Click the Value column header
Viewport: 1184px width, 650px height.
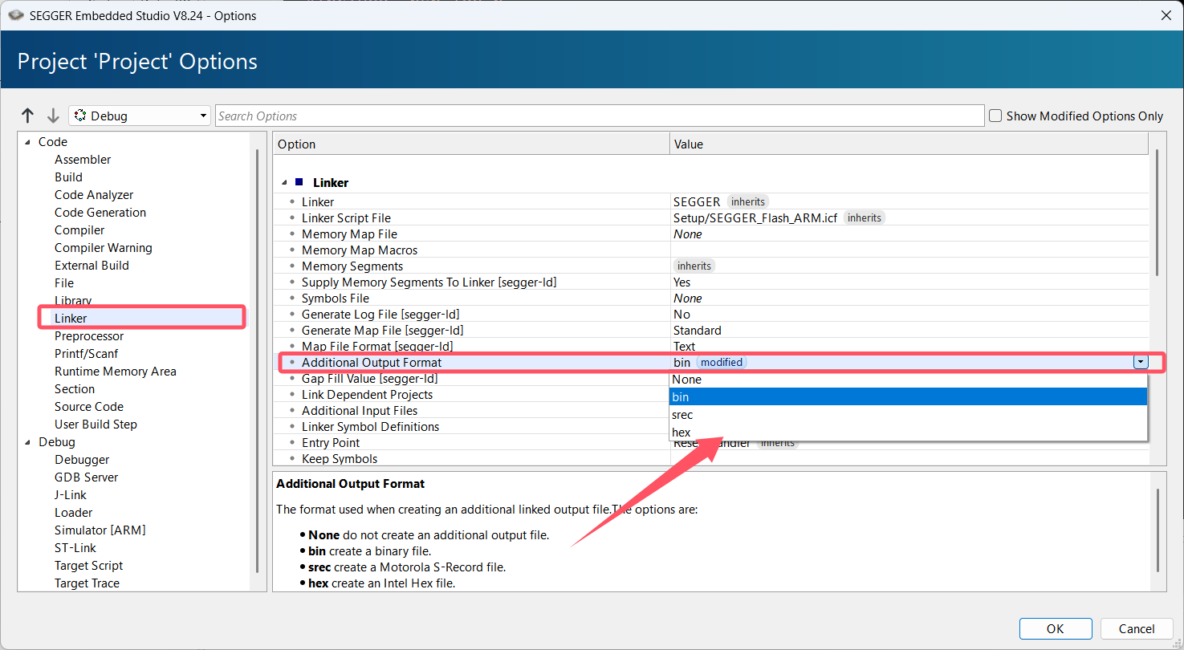(909, 144)
